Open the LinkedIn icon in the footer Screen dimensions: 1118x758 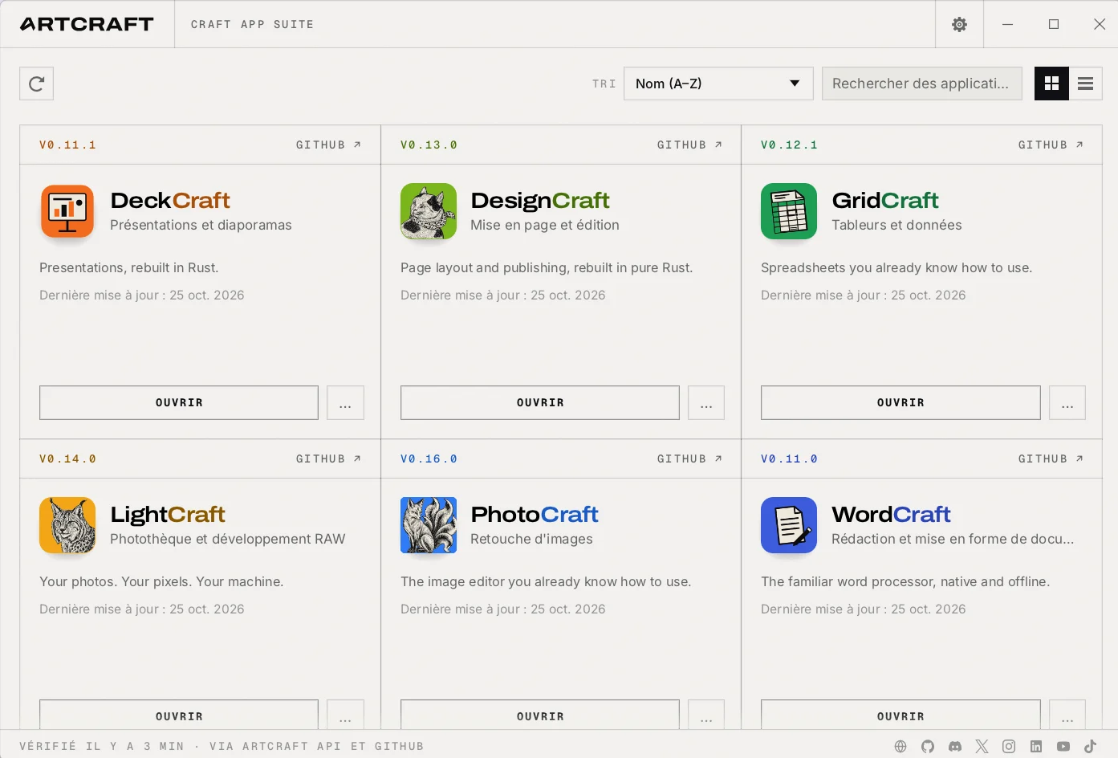pyautogui.click(x=1036, y=747)
